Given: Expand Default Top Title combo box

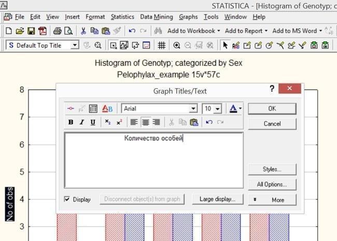Looking at the screenshot, I should point(75,45).
